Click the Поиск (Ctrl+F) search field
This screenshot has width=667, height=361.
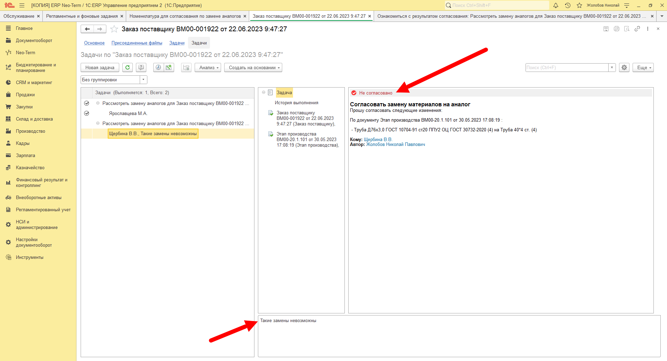567,67
